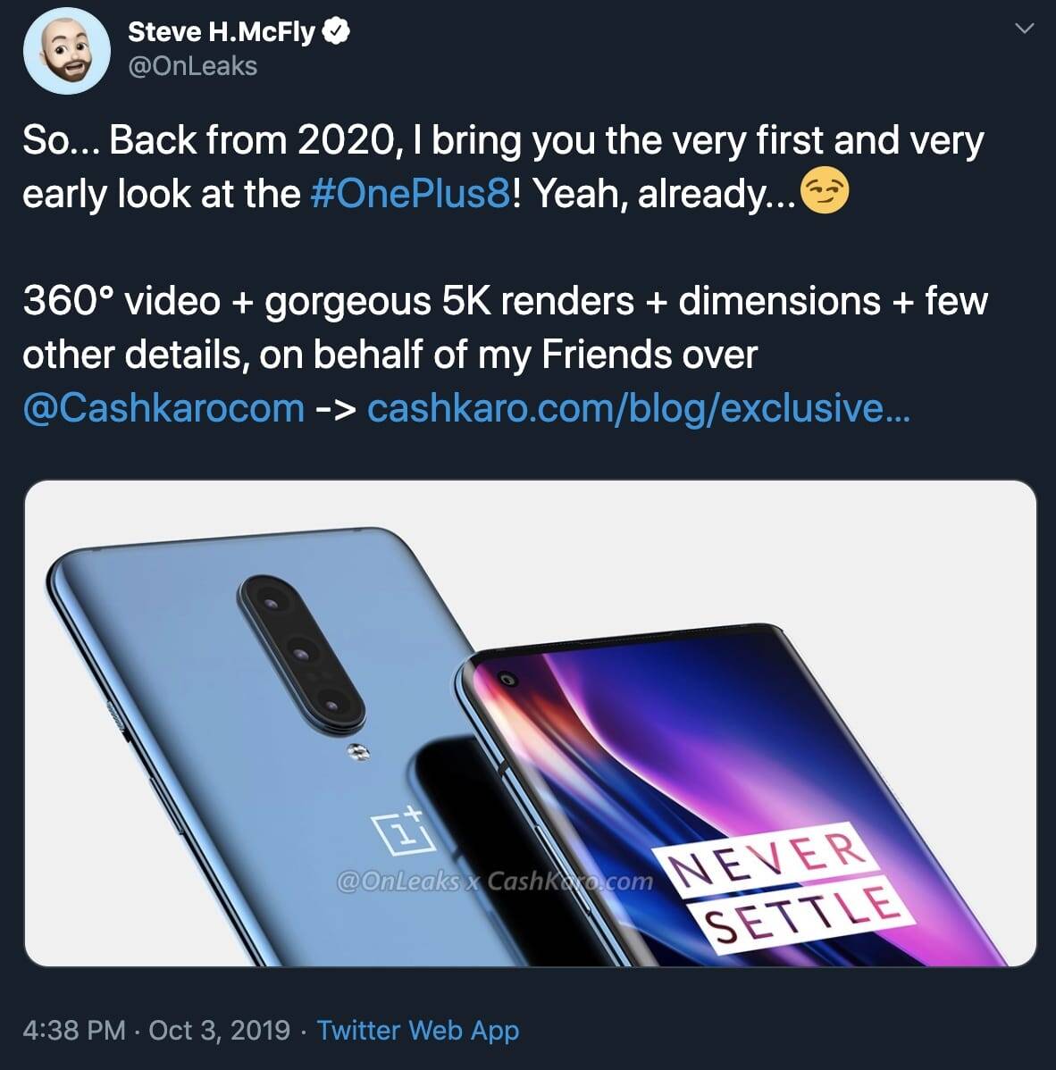Click the tweet timestamp 4:38 PM

[73, 1030]
